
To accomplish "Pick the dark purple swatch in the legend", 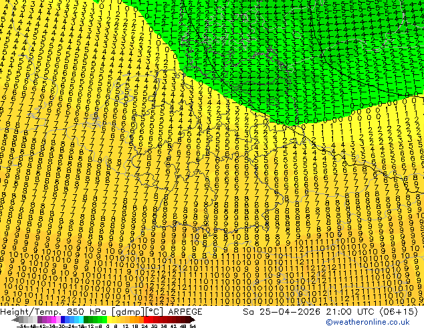I will pyautogui.click(x=39, y=320).
